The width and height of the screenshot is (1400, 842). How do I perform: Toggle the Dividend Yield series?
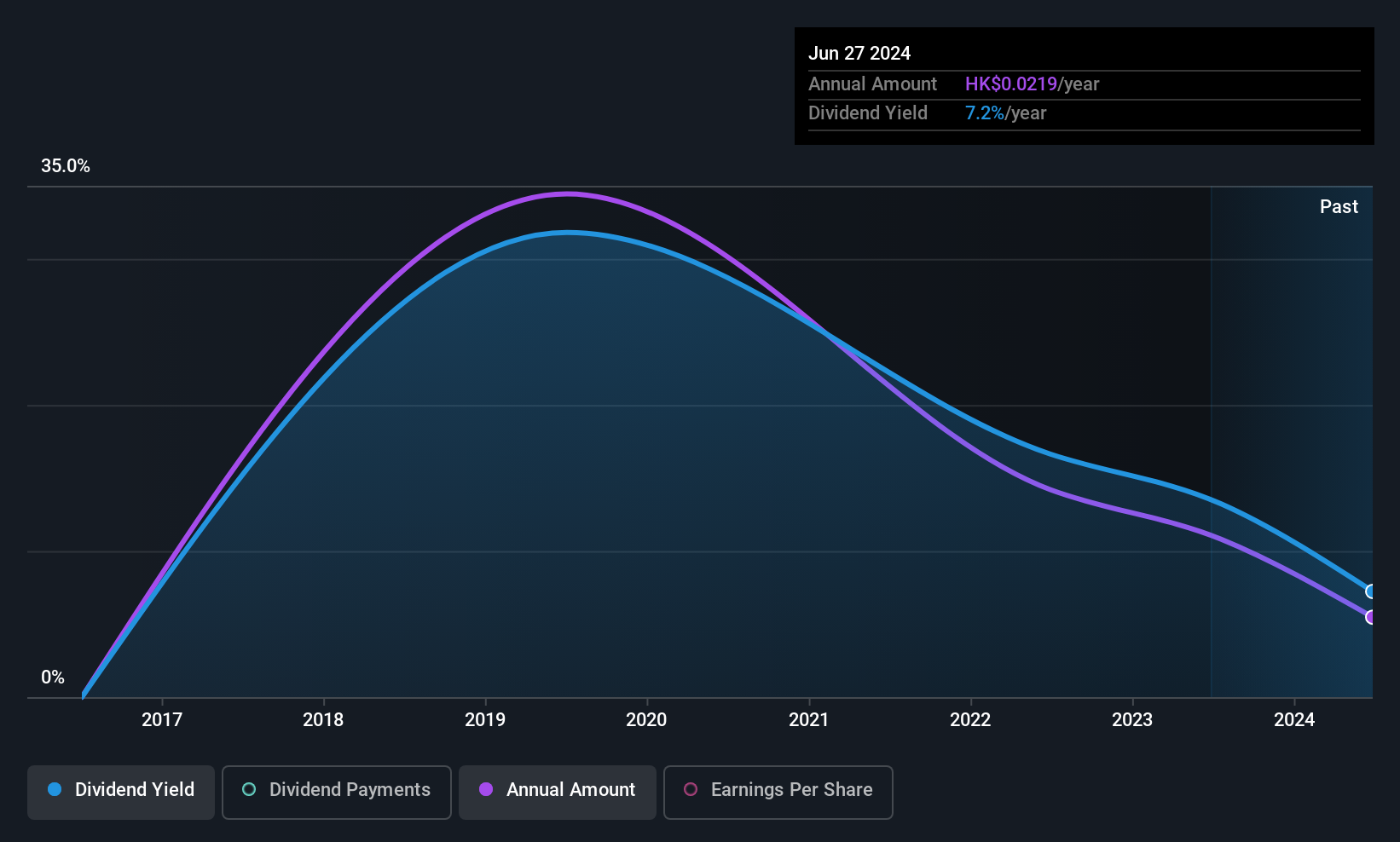click(121, 792)
